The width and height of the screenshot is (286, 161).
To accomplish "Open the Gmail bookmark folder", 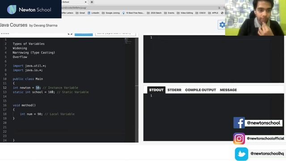I will point(80,13).
